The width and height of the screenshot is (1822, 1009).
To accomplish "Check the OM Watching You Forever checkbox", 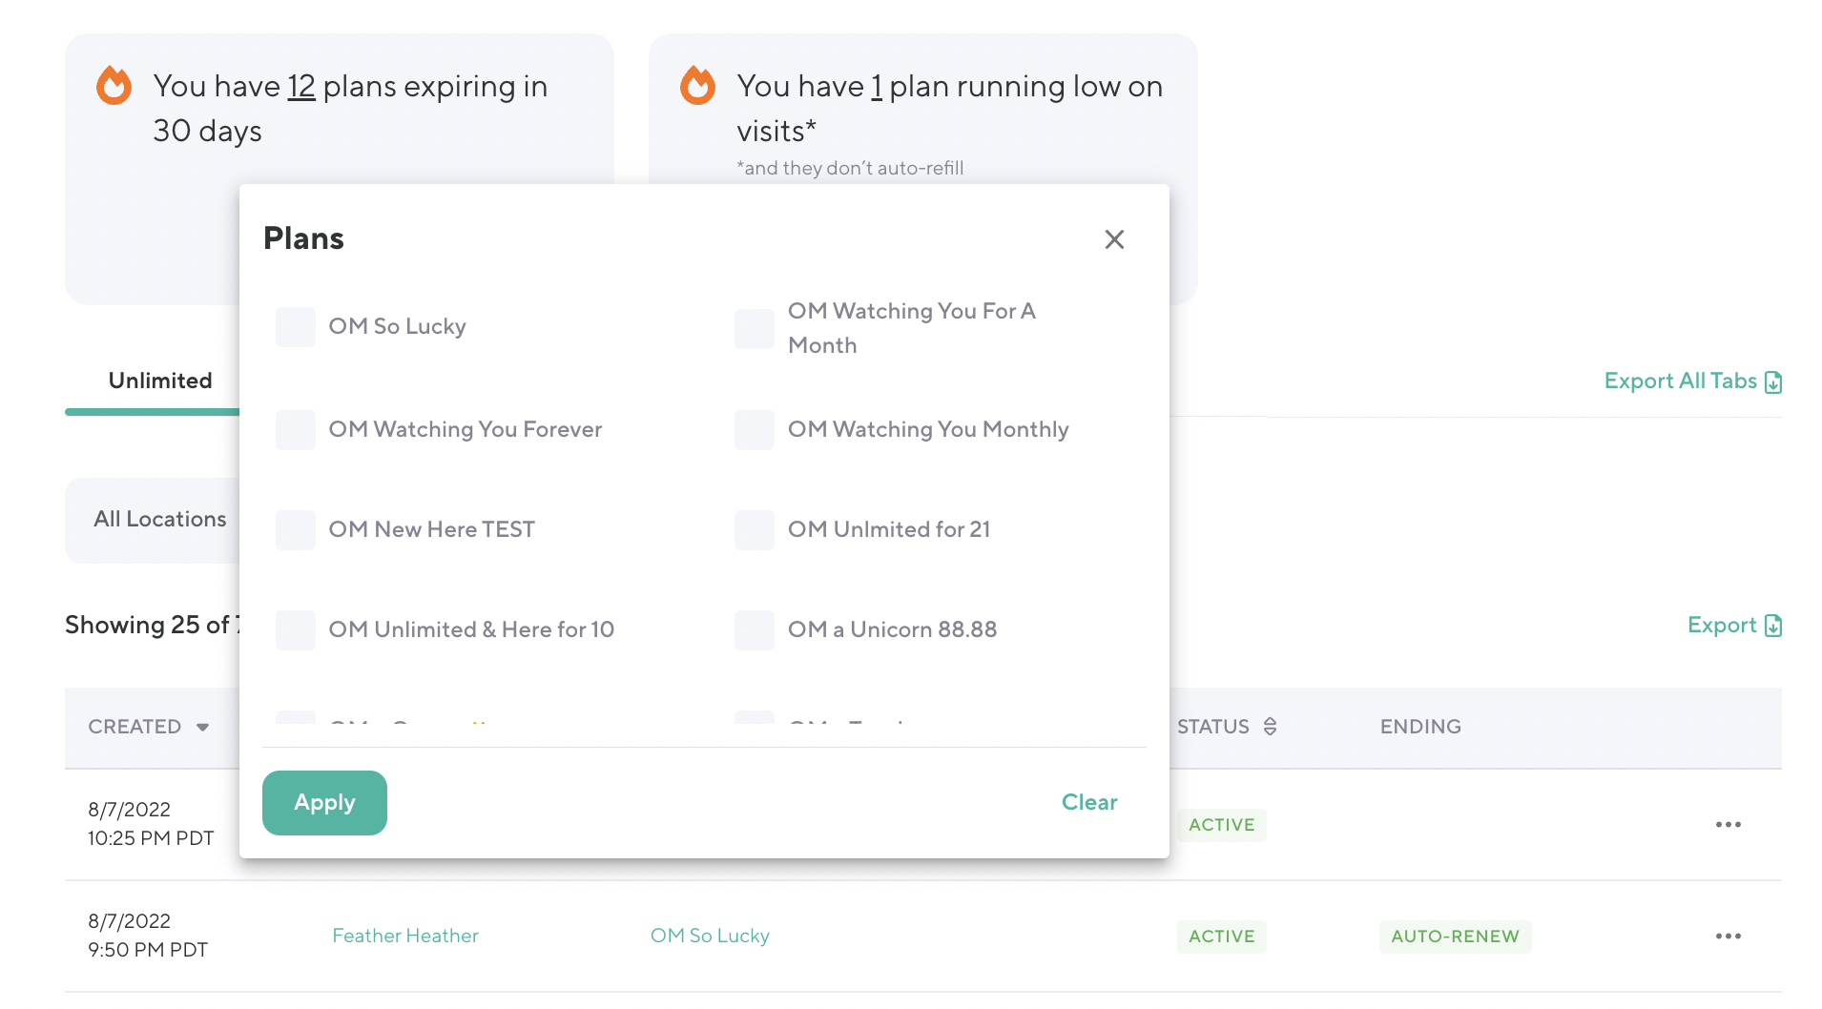I will pyautogui.click(x=296, y=430).
